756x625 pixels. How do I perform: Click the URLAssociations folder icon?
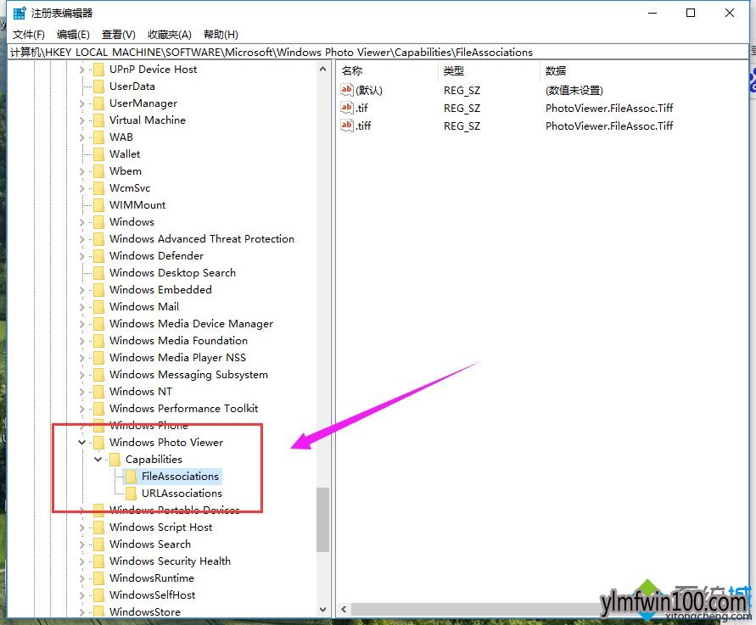click(x=131, y=494)
